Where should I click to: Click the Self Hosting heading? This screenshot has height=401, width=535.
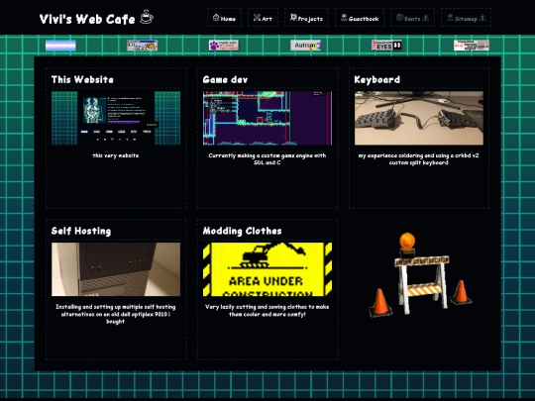(x=81, y=231)
